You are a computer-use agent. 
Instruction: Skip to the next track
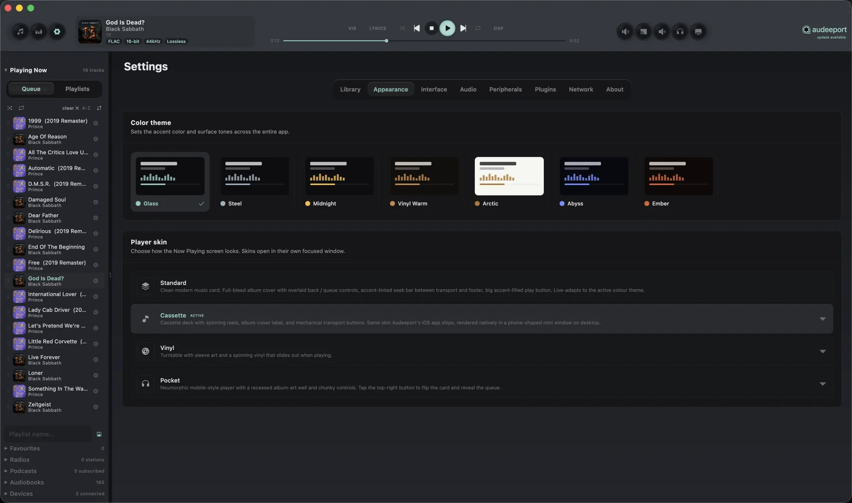[x=463, y=28]
